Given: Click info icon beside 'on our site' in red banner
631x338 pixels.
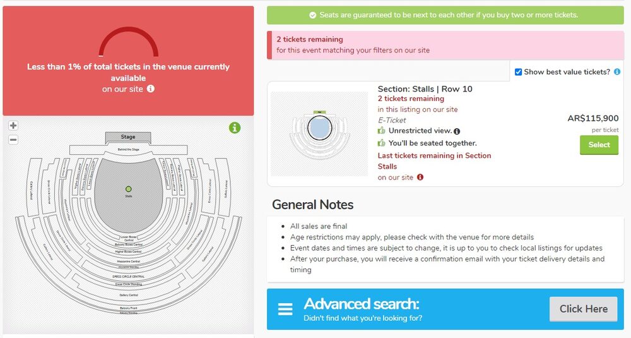Looking at the screenshot, I should click(151, 89).
